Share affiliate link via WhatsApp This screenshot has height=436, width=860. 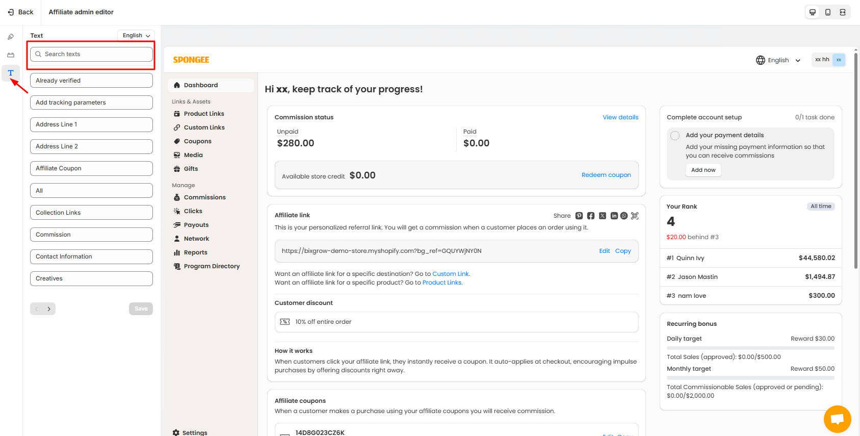(x=624, y=216)
